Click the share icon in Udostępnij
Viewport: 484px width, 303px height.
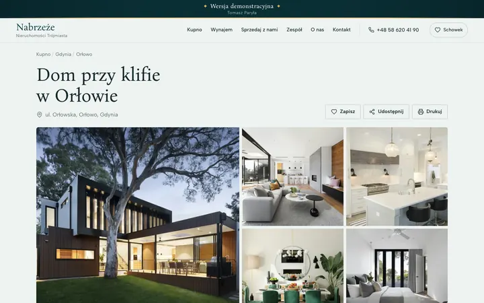pos(372,112)
